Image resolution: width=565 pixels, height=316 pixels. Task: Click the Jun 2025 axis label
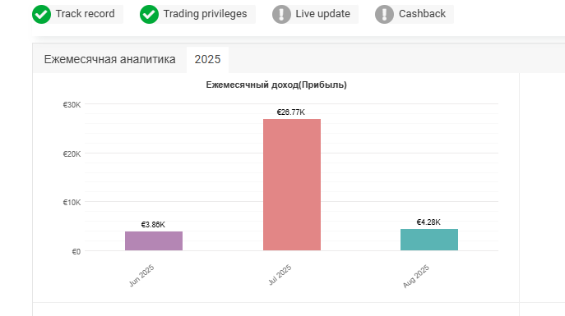click(x=141, y=276)
